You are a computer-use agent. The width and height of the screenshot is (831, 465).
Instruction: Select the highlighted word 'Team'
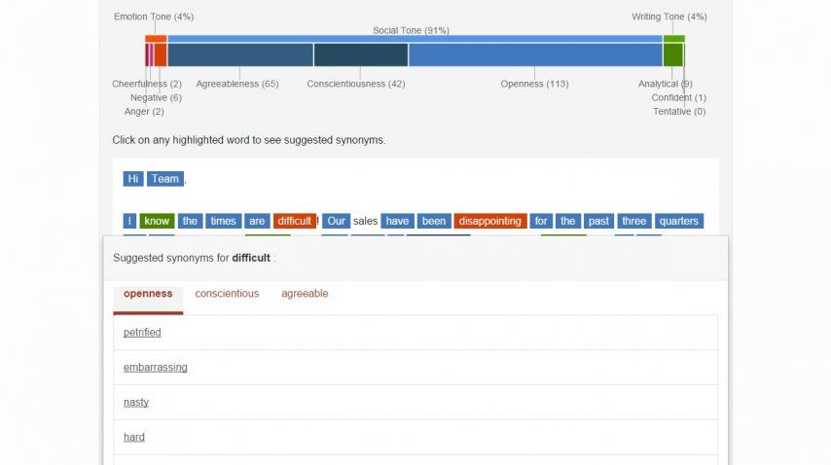(x=165, y=179)
